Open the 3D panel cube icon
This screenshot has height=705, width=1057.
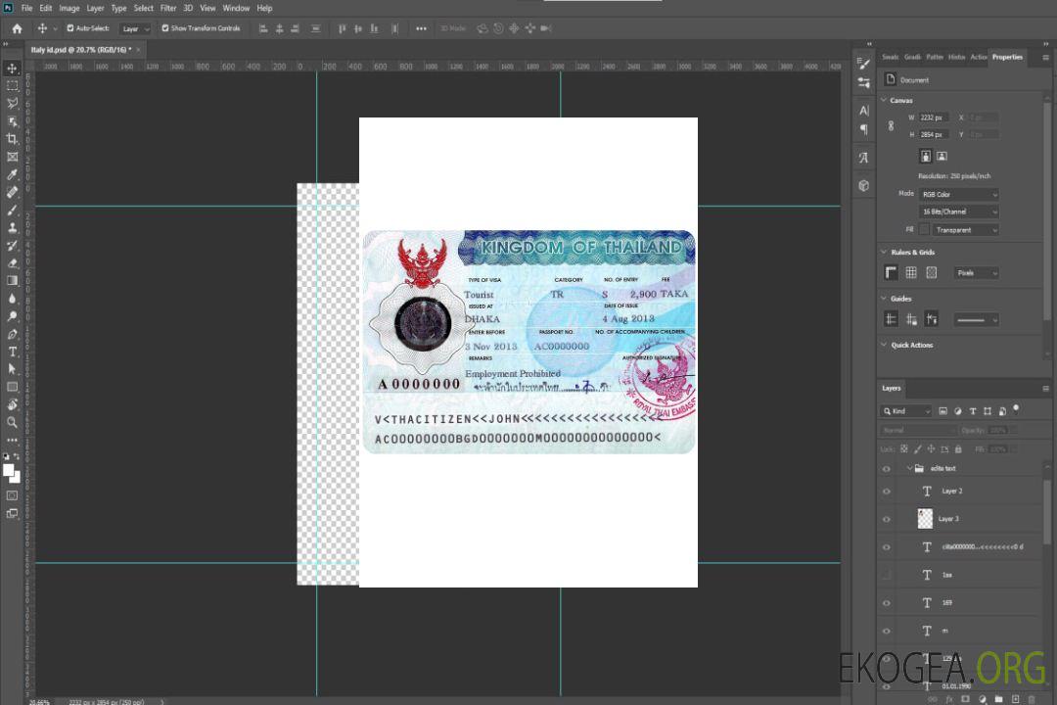pos(863,185)
